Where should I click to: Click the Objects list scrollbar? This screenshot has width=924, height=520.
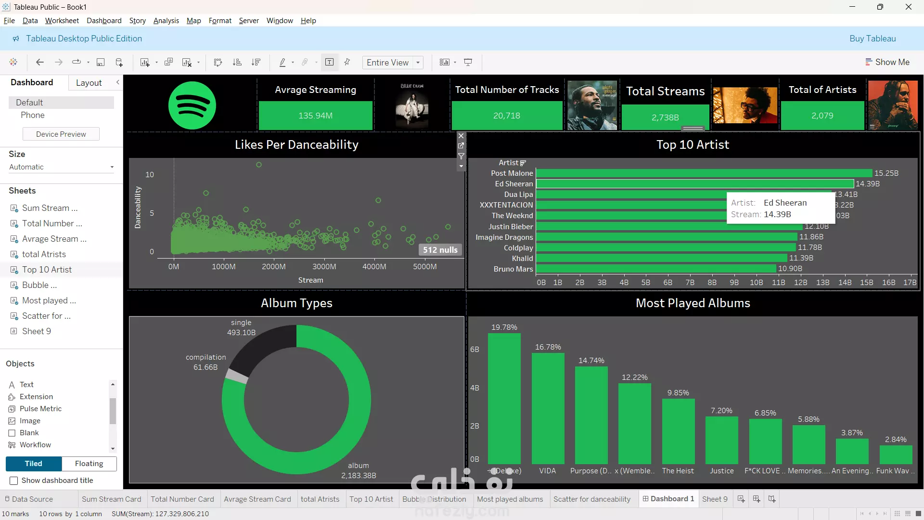(x=113, y=411)
